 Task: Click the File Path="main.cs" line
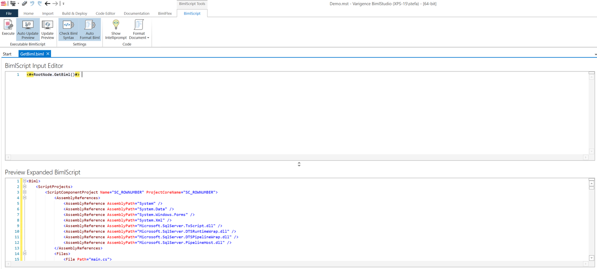pos(87,259)
